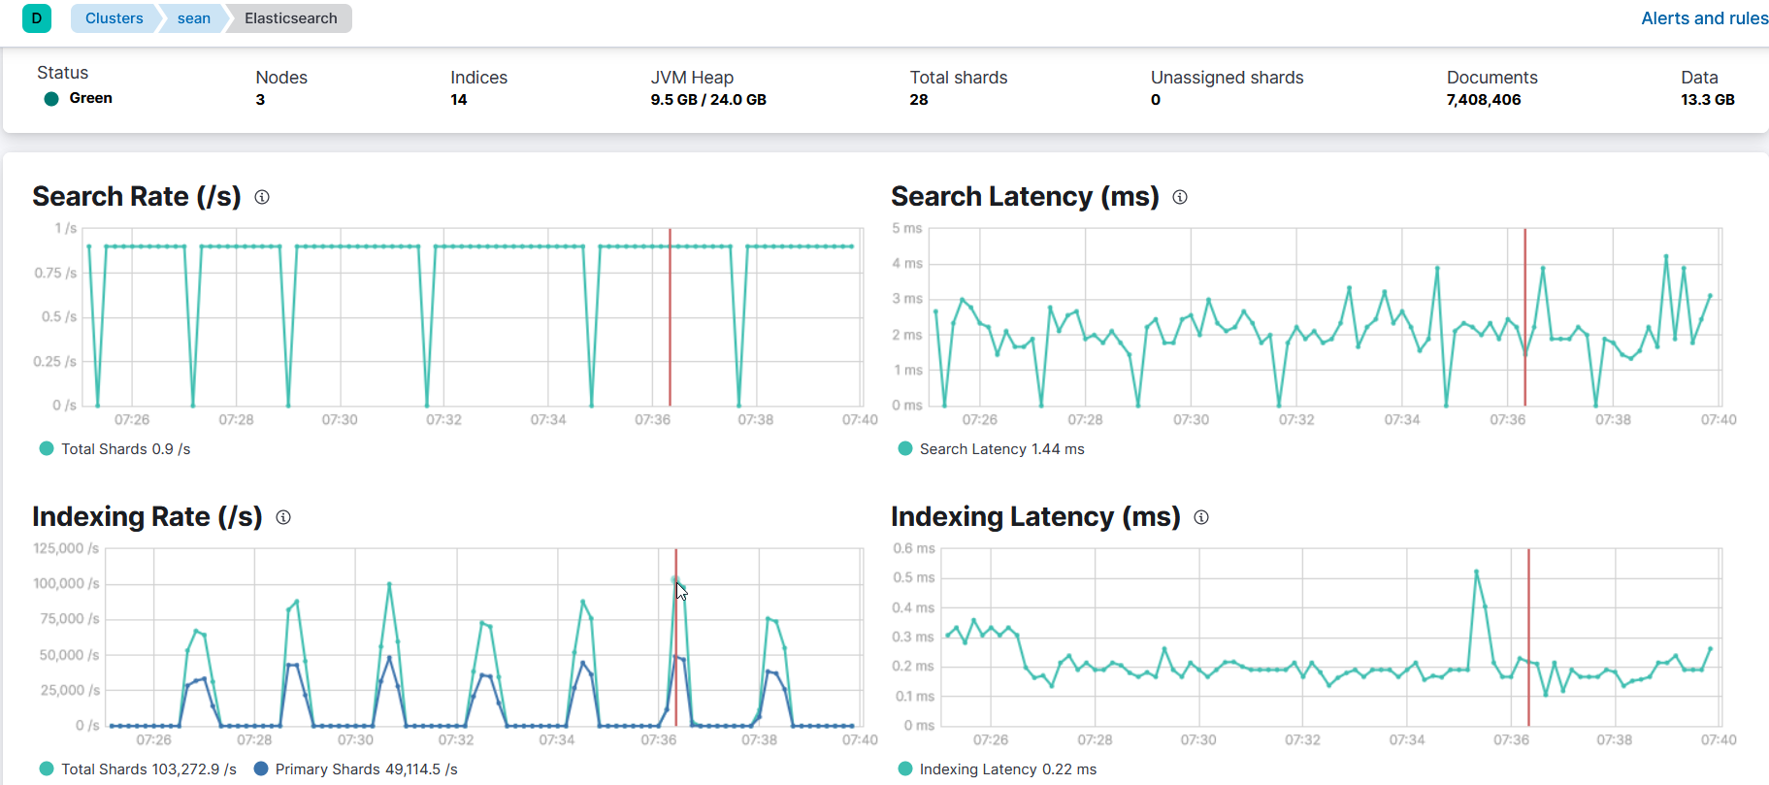Click the red time marker in Indexing Rate chart
Image resolution: width=1769 pixels, height=785 pixels.
(x=675, y=638)
